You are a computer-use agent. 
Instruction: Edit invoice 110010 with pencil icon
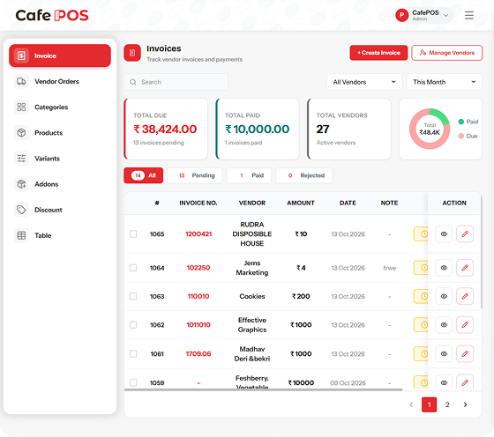coord(465,296)
